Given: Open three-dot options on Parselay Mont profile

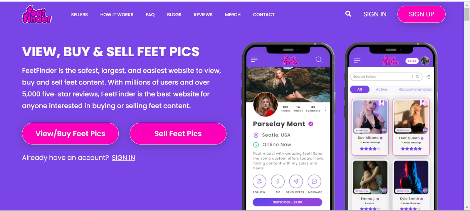Looking at the screenshot, I should pos(326,109).
